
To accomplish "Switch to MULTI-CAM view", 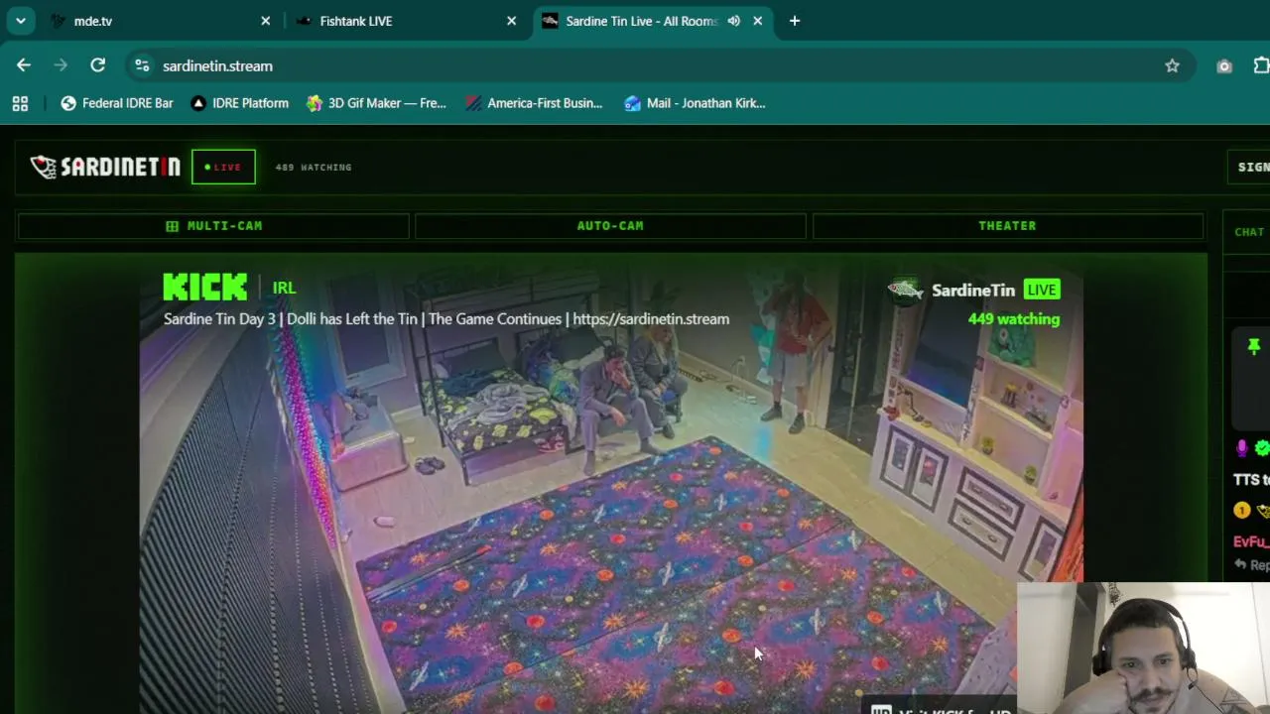I will 213,226.
